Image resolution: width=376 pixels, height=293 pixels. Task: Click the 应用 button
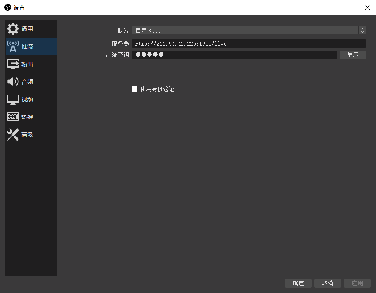[357, 283]
